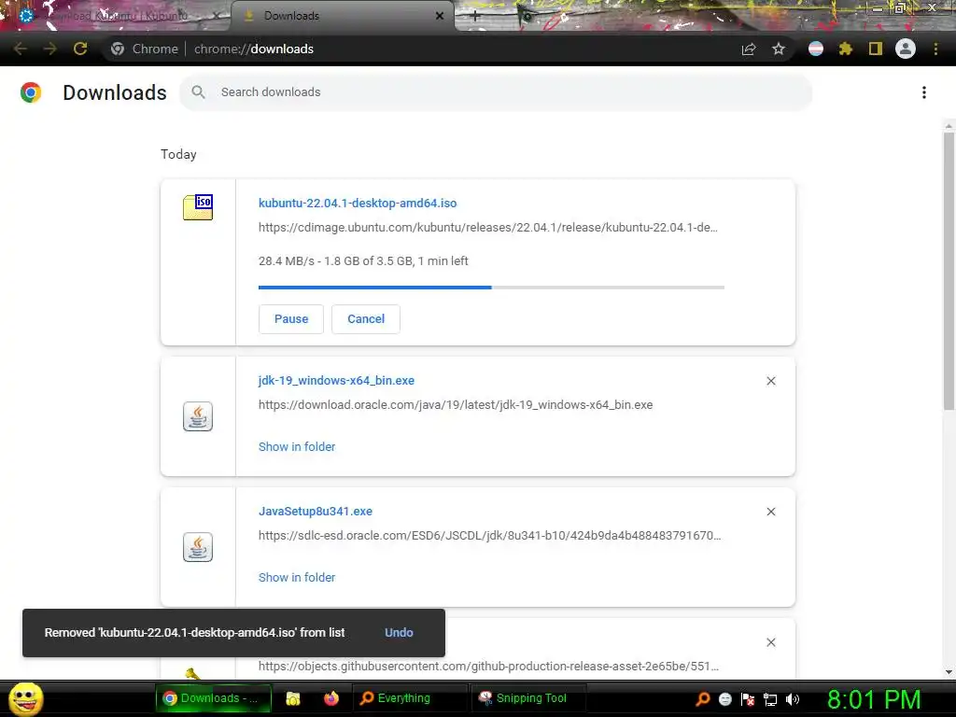Toggle the side panel icon
The width and height of the screenshot is (956, 717).
click(876, 49)
